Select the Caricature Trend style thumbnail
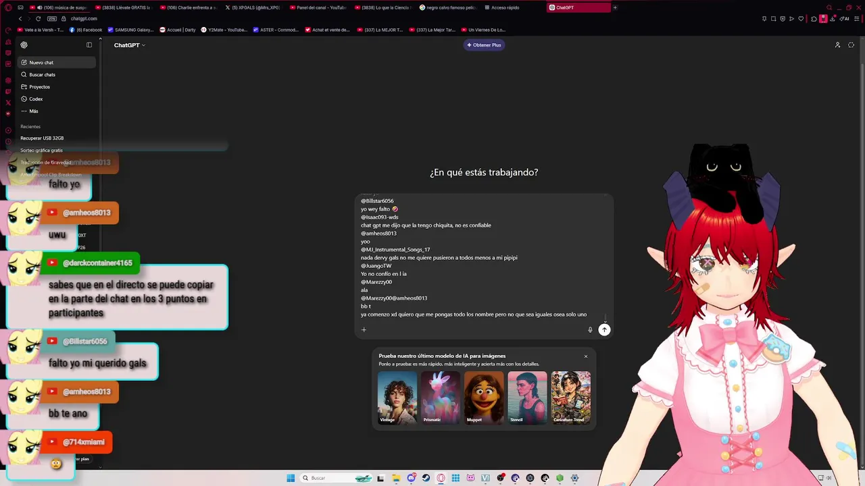Screen dimensions: 865x486 click(571, 398)
